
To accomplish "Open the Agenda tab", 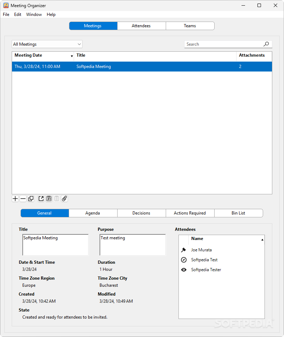I will 93,213.
